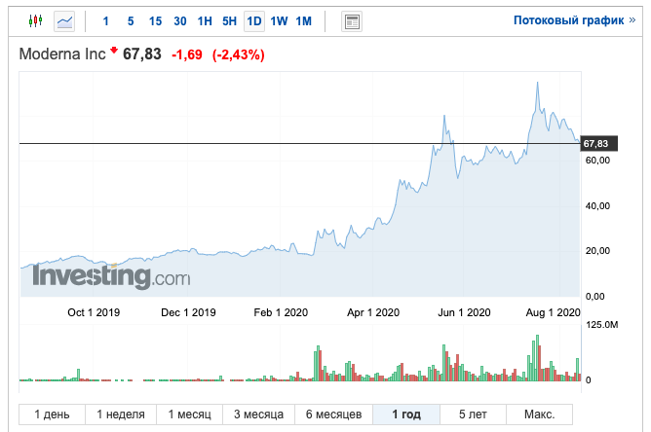The image size is (651, 432).
Task: Select the 1M interval
Action: 303,21
